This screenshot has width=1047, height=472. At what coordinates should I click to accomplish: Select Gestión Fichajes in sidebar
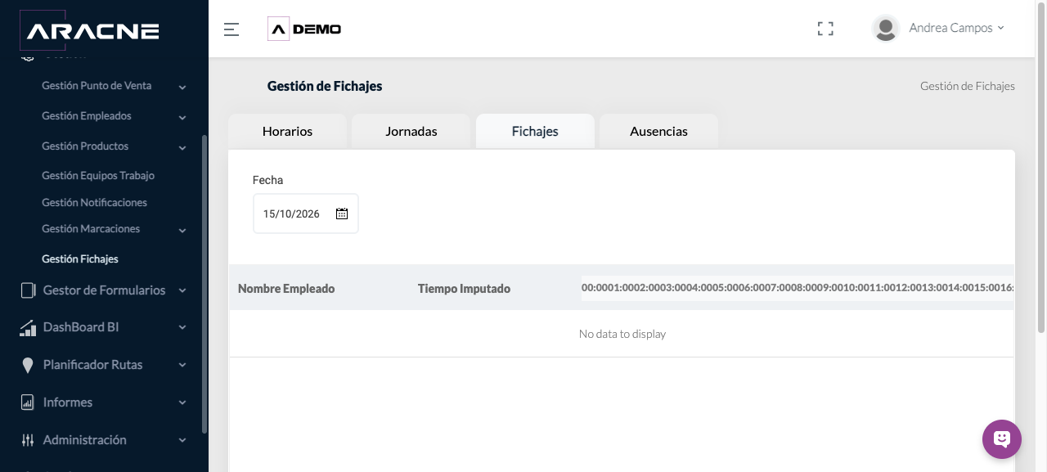coord(80,259)
